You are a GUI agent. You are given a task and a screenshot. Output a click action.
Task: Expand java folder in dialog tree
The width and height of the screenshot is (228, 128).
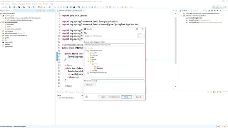(93, 66)
